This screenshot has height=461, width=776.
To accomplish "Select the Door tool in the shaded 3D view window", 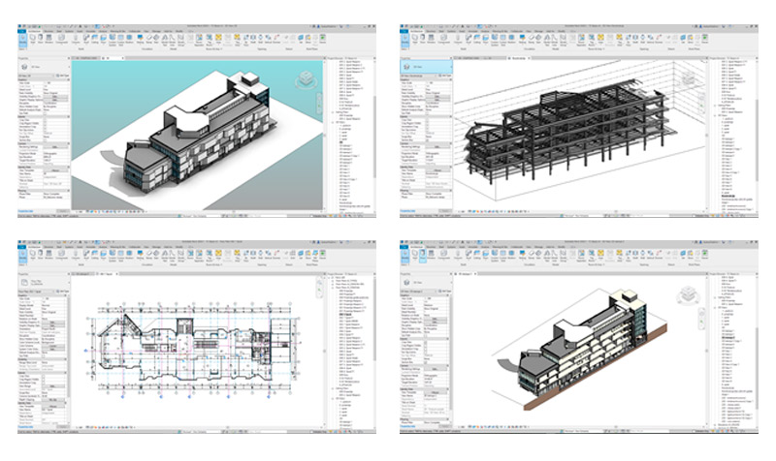I will click(40, 39).
